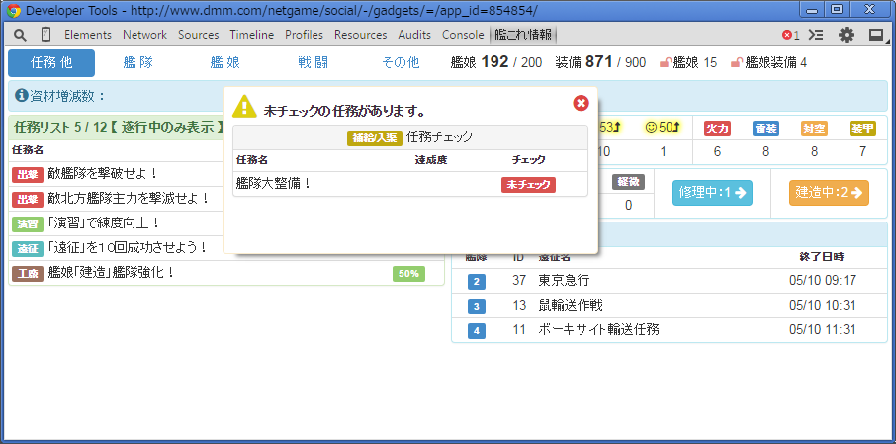Select quest 敵艦隊を撃破せよ！
The height and width of the screenshot is (444, 896).
tap(103, 174)
